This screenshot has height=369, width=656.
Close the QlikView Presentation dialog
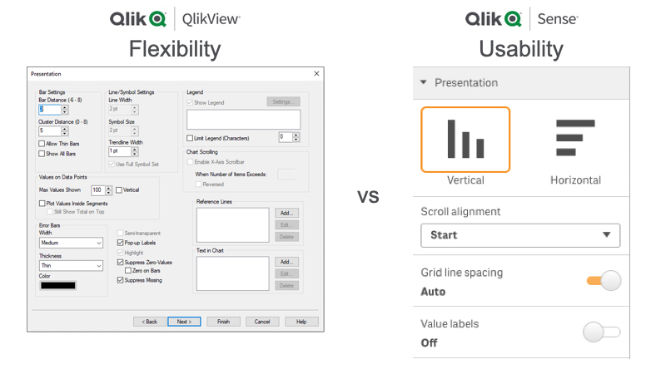(x=316, y=73)
